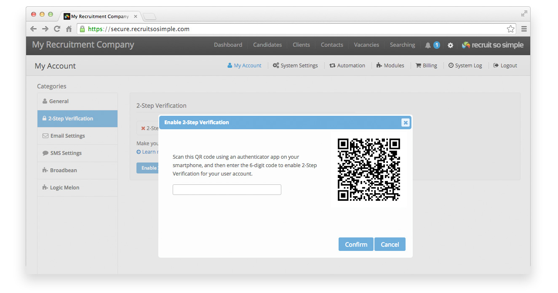
Task: Go to Modules page
Action: pyautogui.click(x=390, y=66)
